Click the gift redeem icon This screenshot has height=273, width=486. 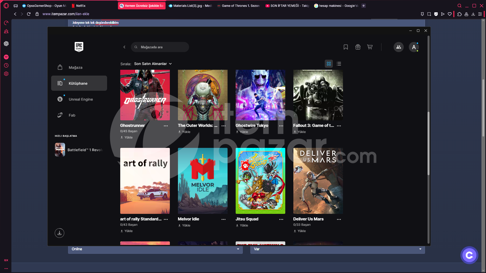[x=358, y=47]
